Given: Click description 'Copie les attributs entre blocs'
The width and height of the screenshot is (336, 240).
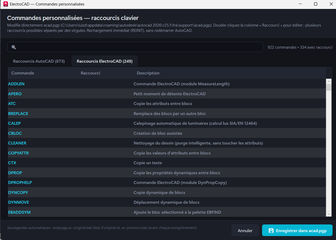Looking at the screenshot, I should coord(163,104).
